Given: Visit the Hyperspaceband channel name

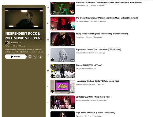Looking at the screenshot, I should click(81, 84).
